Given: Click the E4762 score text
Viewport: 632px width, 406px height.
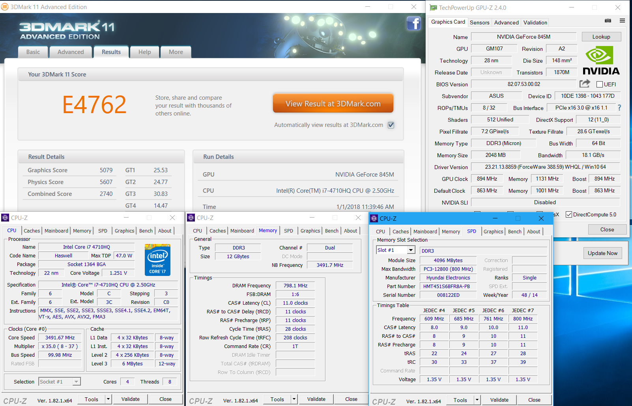Looking at the screenshot, I should [x=94, y=105].
